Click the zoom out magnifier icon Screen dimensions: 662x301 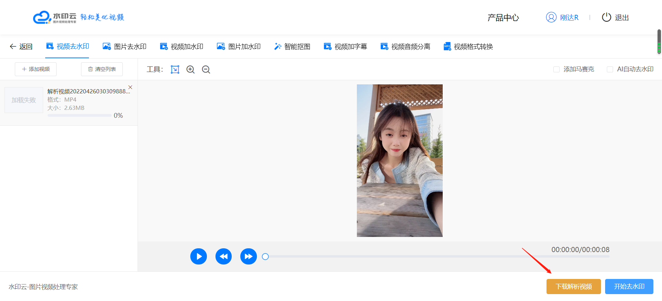coord(206,70)
